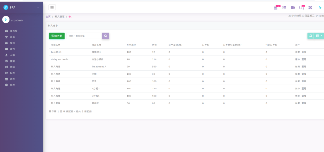Click the purple search magnifier button
This screenshot has height=152, width=324.
tap(105, 36)
